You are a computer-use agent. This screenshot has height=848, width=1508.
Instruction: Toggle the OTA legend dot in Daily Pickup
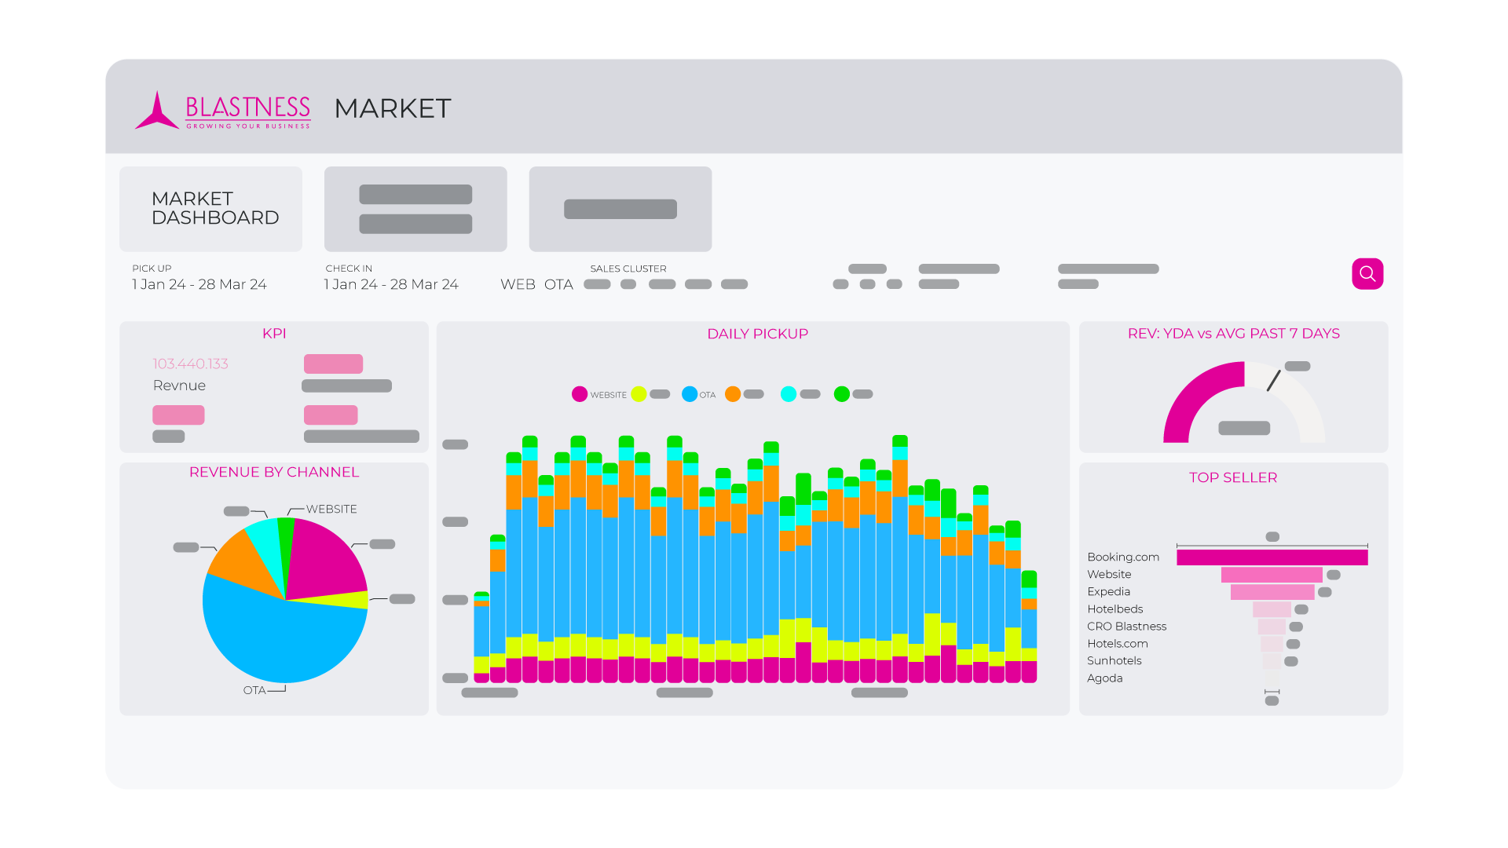point(690,394)
